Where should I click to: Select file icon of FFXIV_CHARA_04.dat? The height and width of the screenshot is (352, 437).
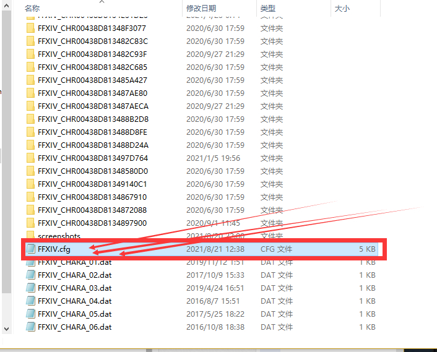[30, 301]
